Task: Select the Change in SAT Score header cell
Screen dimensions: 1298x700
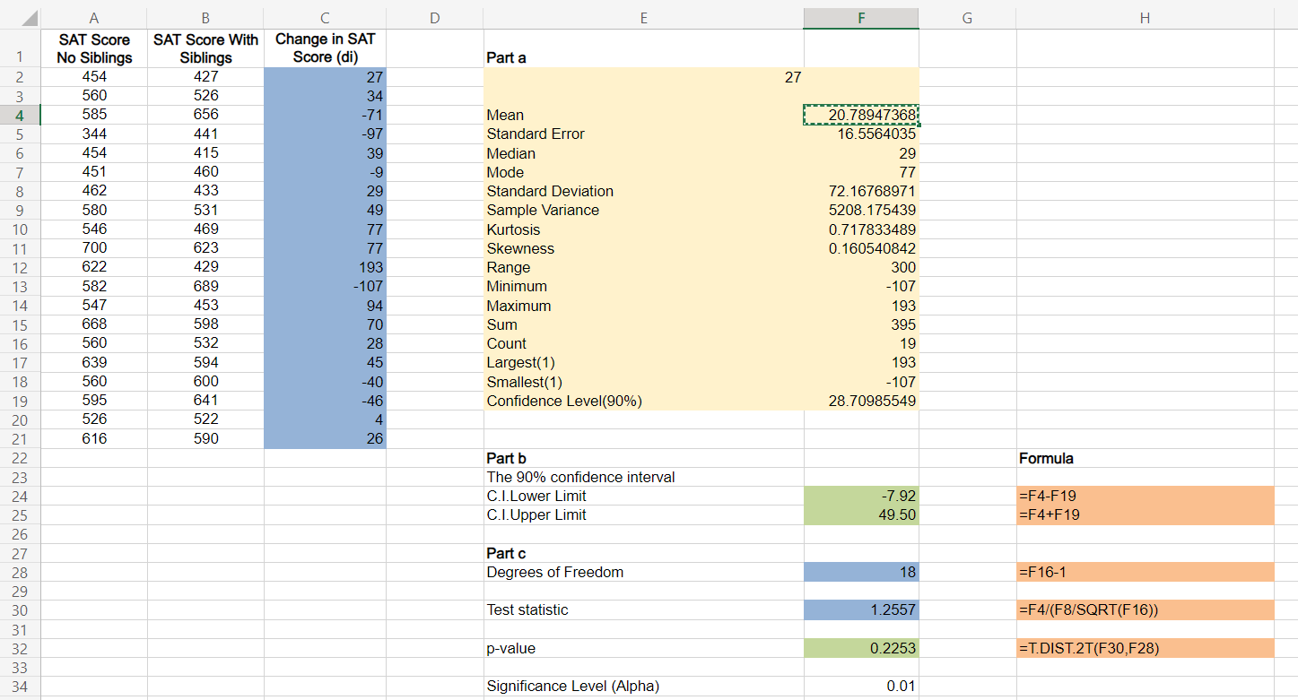Action: 326,48
